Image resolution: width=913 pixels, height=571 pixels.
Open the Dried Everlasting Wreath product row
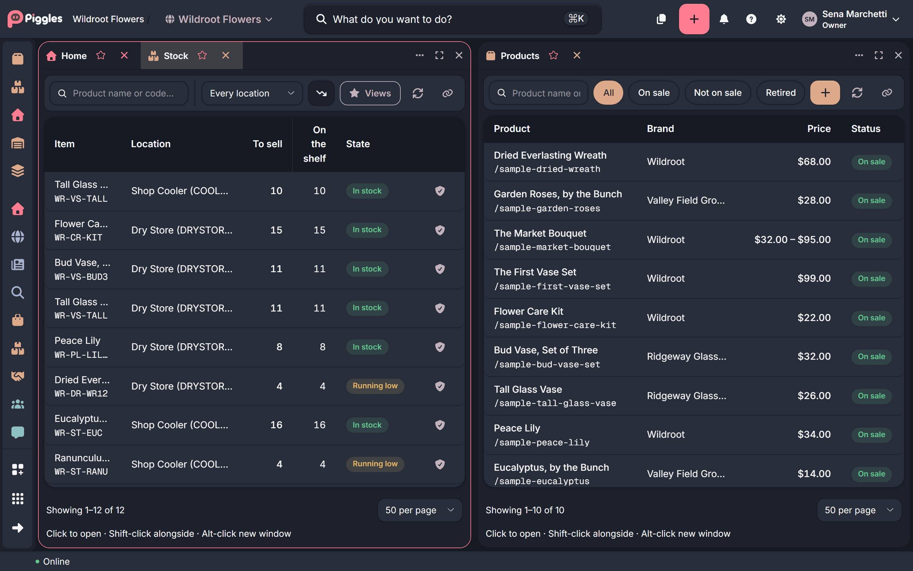tap(693, 162)
